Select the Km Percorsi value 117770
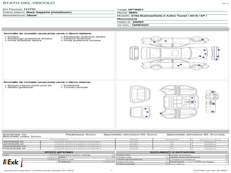Screen dimensions: 231x173 29,9
